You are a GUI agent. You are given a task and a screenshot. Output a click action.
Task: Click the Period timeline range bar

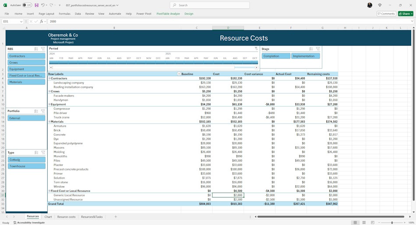(x=153, y=62)
